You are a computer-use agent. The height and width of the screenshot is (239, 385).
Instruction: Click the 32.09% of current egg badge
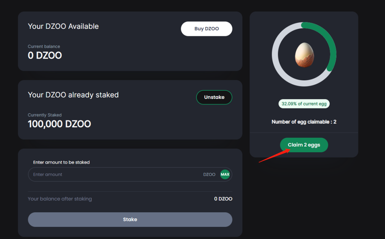click(x=304, y=104)
